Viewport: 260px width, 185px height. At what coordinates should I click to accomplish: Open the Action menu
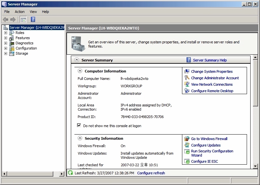click(x=19, y=12)
